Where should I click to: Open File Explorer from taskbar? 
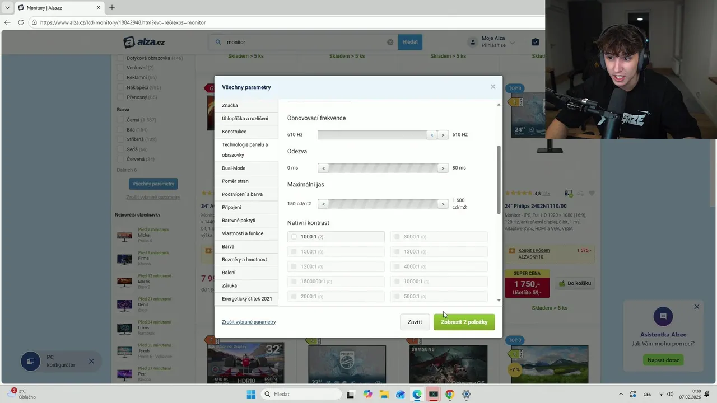tap(384, 394)
